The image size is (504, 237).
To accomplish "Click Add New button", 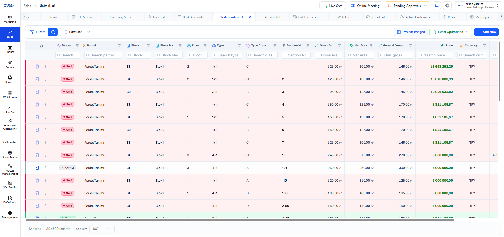I will click(487, 32).
